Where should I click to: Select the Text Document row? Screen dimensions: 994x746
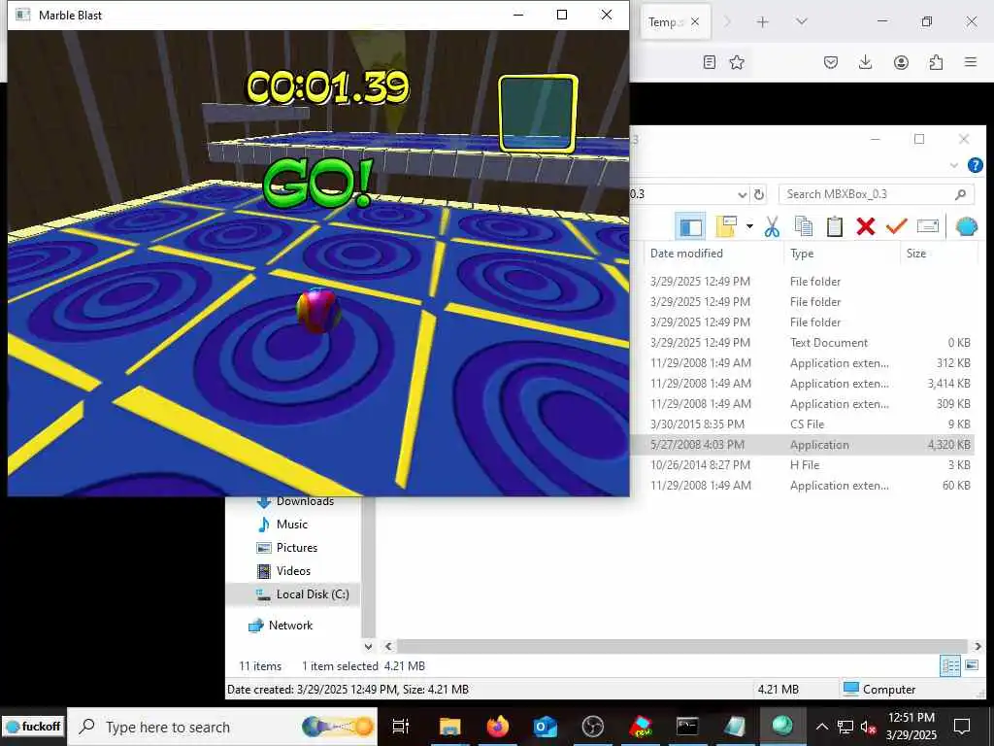point(803,343)
